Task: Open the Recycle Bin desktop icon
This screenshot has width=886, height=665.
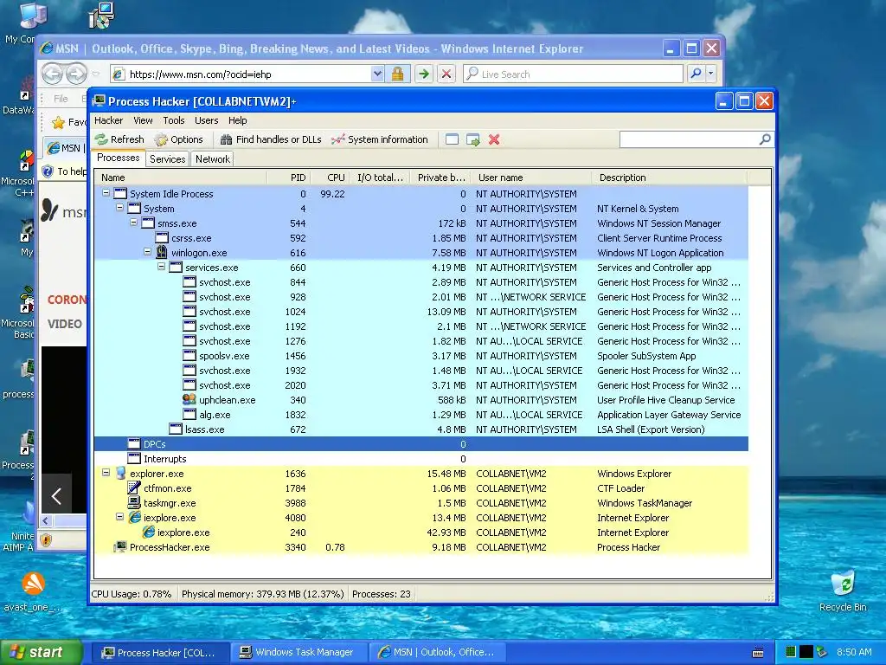Action: [843, 591]
